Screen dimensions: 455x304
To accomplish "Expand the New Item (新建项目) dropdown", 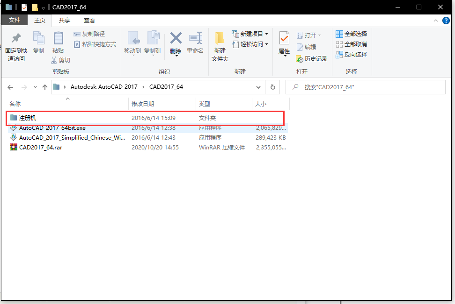I will 266,34.
